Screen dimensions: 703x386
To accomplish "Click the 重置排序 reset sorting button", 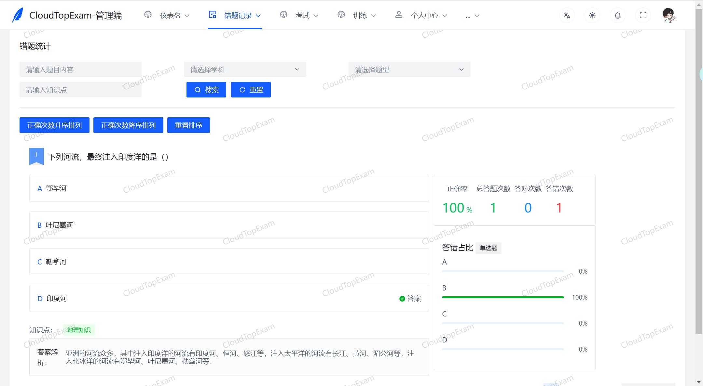I will [188, 125].
